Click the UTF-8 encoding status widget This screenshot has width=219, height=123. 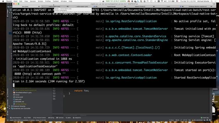point(185,120)
